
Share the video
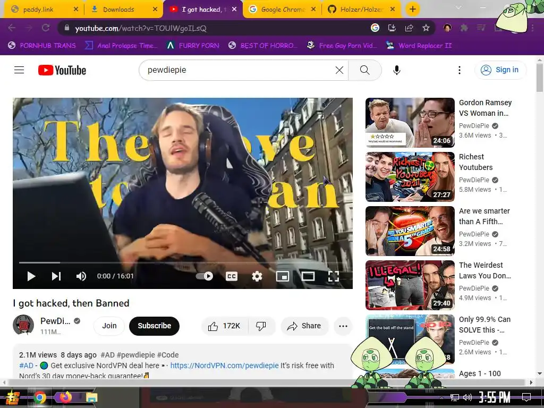pyautogui.click(x=304, y=326)
